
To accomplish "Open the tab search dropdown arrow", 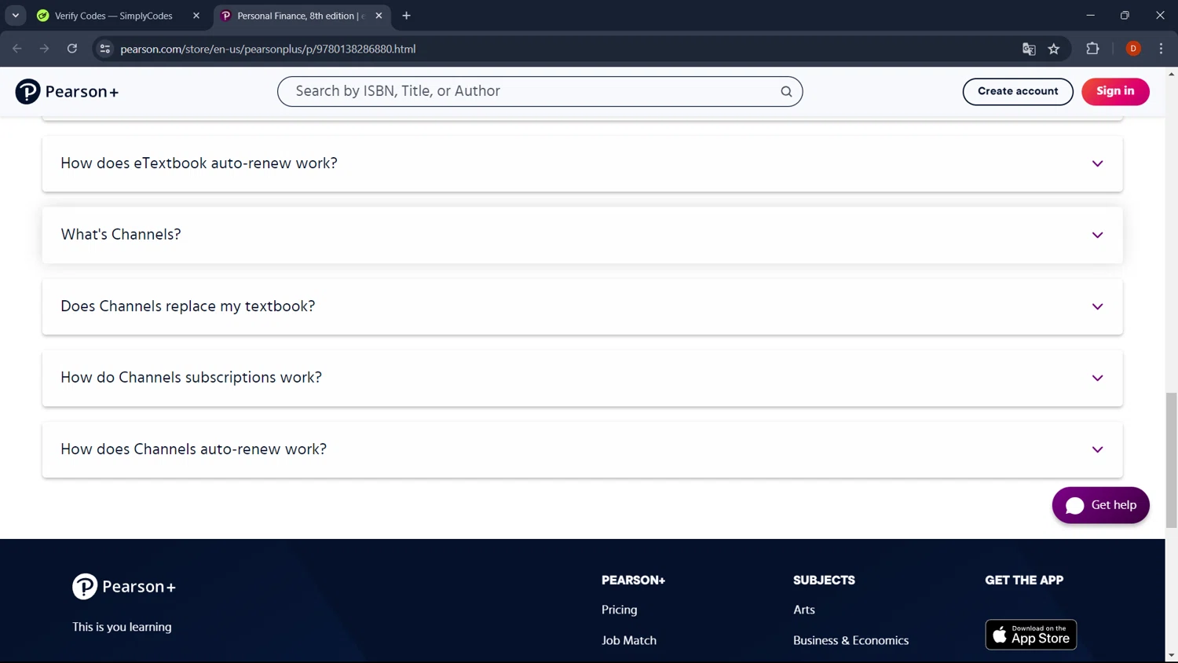I will 16,16.
